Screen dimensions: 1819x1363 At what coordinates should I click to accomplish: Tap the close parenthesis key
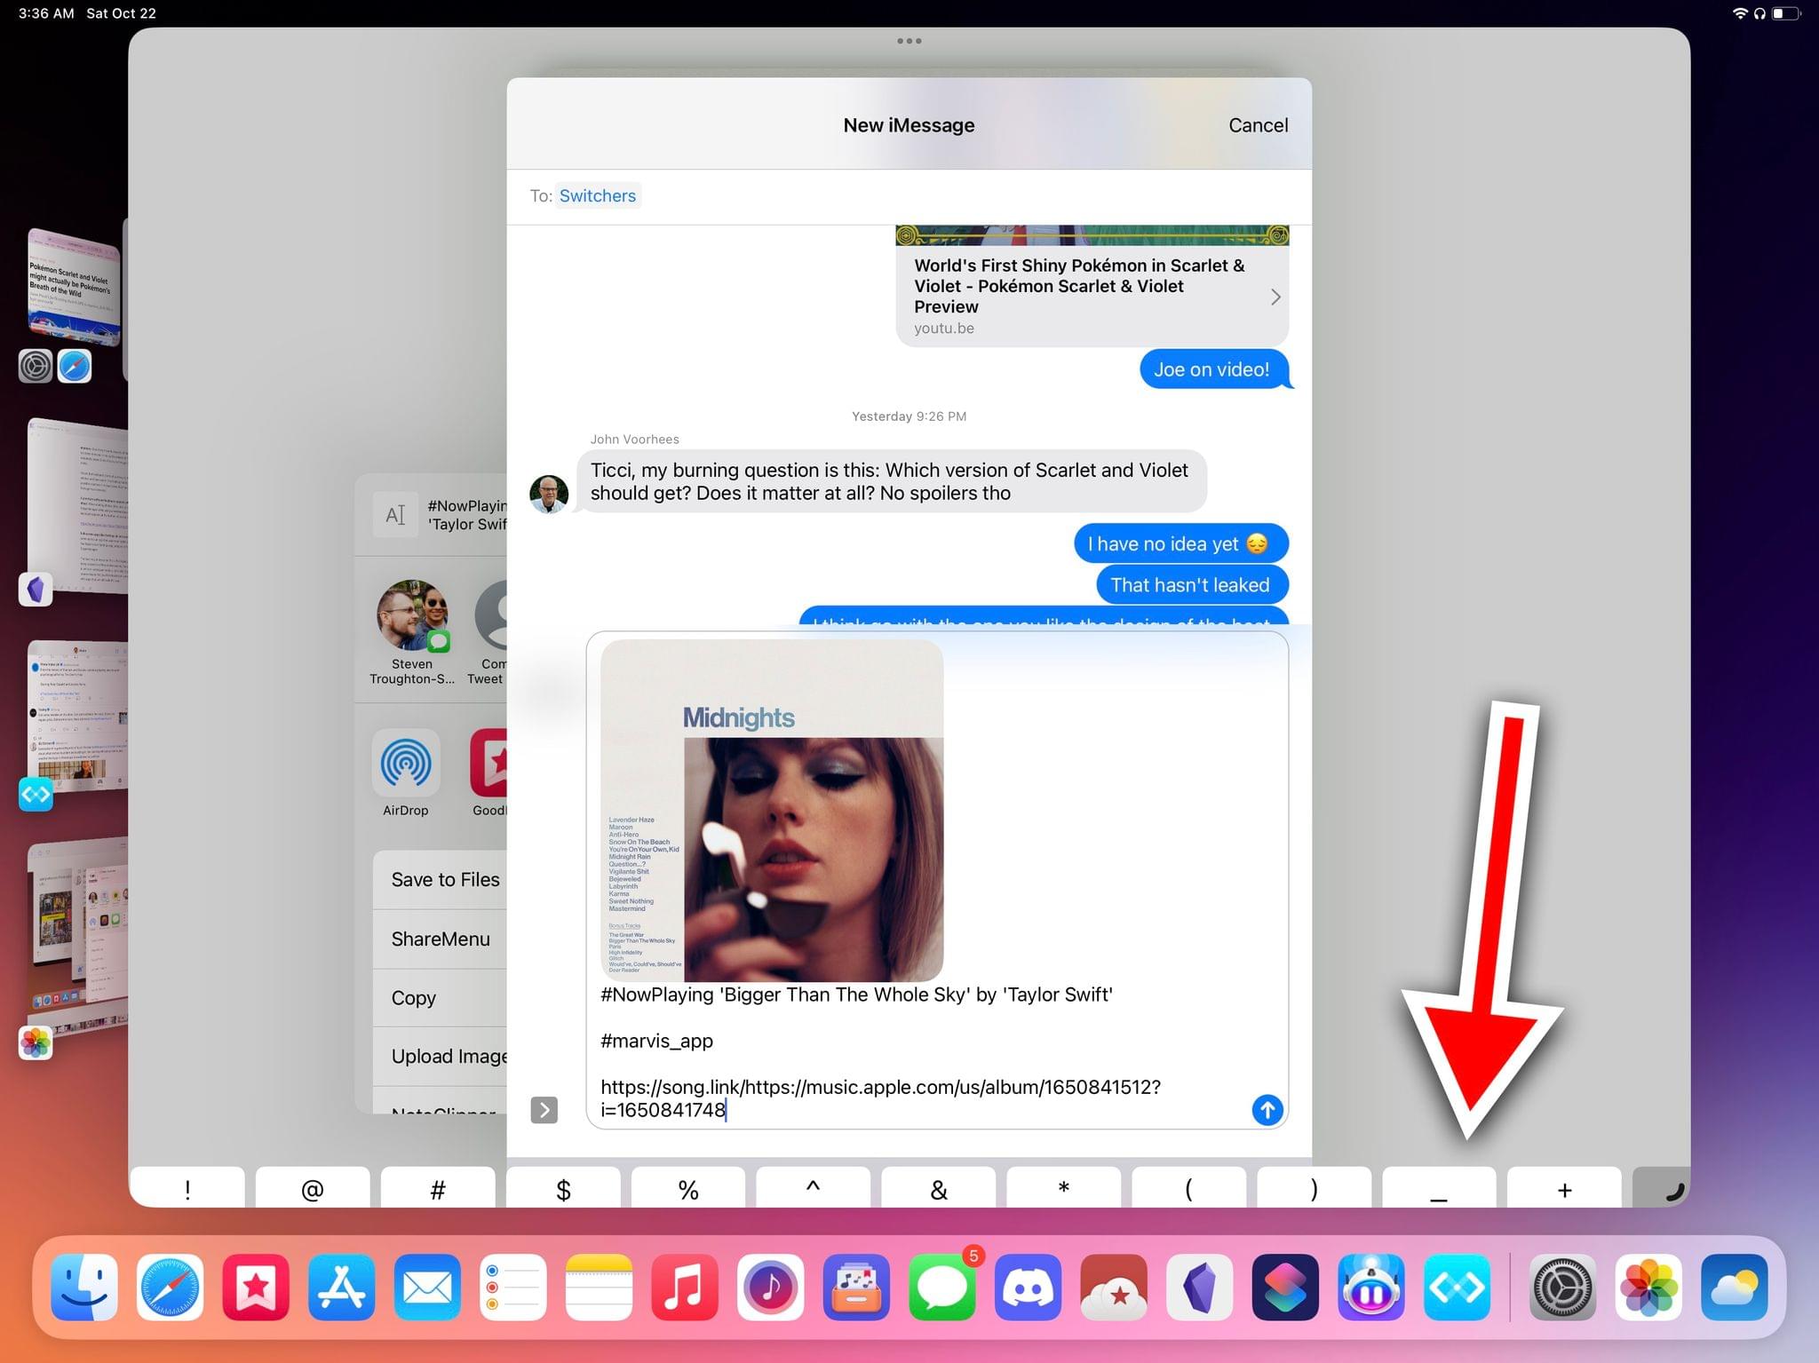click(x=1315, y=1188)
